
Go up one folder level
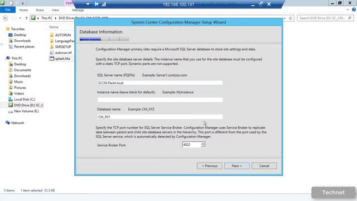click(26, 18)
